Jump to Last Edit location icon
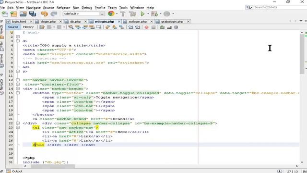 pyautogui.click(x=42, y=27)
